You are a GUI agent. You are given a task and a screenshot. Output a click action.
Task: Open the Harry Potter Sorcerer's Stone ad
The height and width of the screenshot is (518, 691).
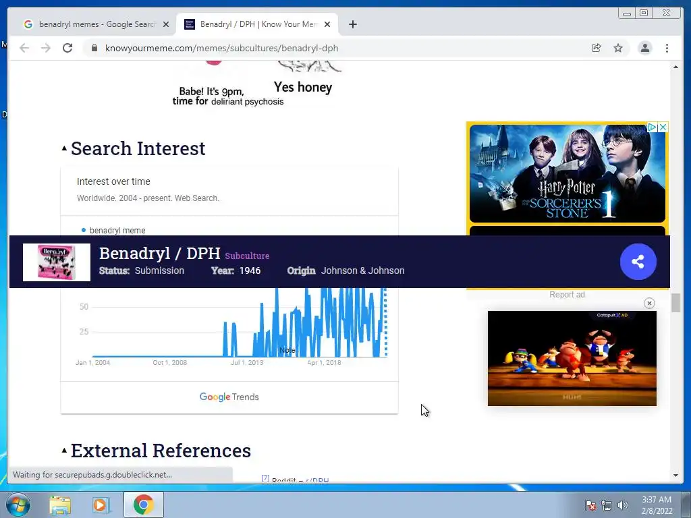click(567, 173)
